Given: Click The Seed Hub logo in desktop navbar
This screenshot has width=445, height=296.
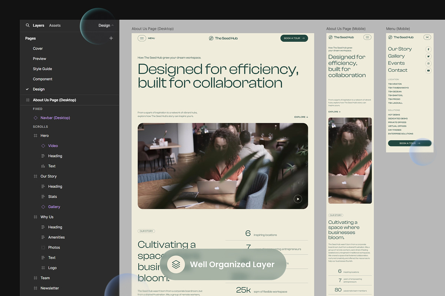Looking at the screenshot, I should (x=223, y=38).
